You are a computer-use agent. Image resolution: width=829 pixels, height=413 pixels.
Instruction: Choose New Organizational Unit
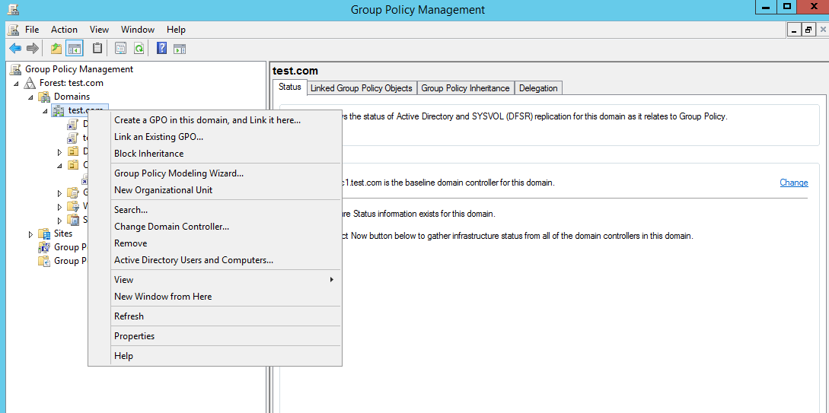pos(215,190)
